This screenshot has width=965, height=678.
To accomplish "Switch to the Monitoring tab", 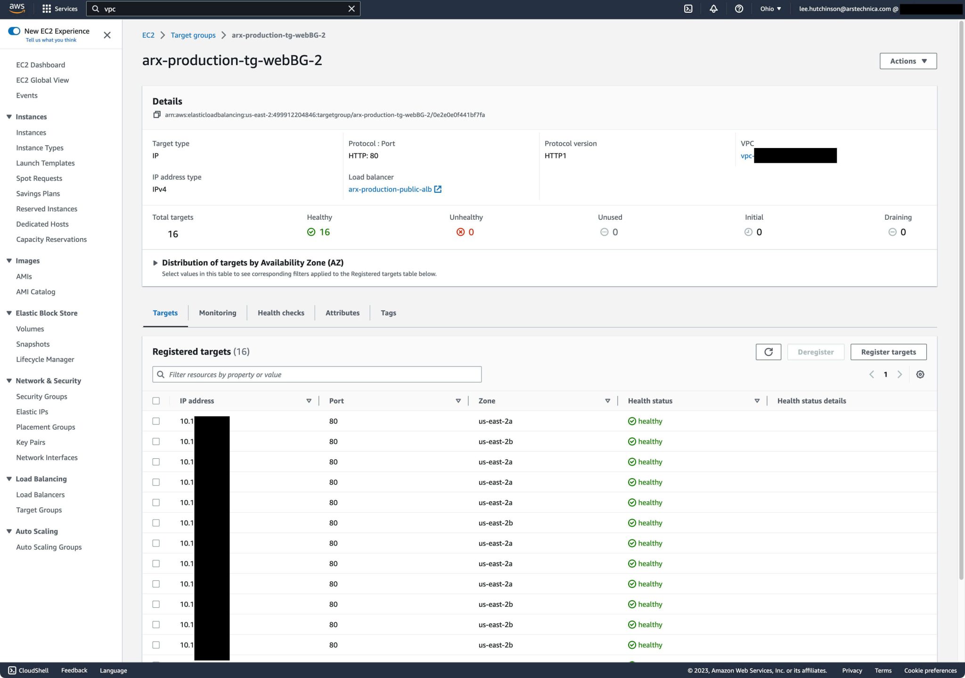I will 217,313.
